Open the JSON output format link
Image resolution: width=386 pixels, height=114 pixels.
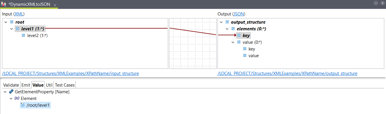pos(239,14)
